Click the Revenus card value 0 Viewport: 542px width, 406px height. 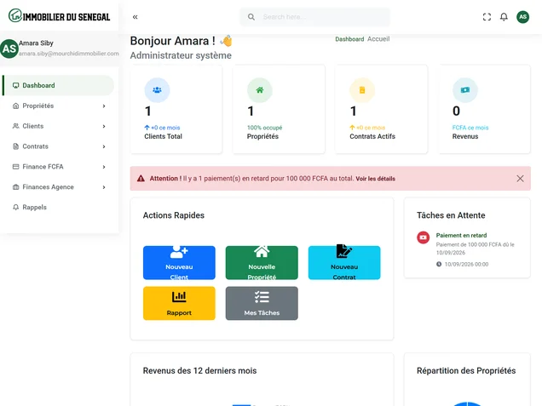(456, 111)
